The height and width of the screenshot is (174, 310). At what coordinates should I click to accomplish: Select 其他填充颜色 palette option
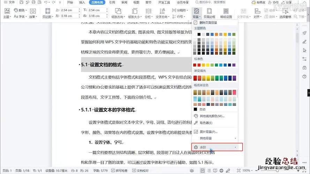[212, 116]
